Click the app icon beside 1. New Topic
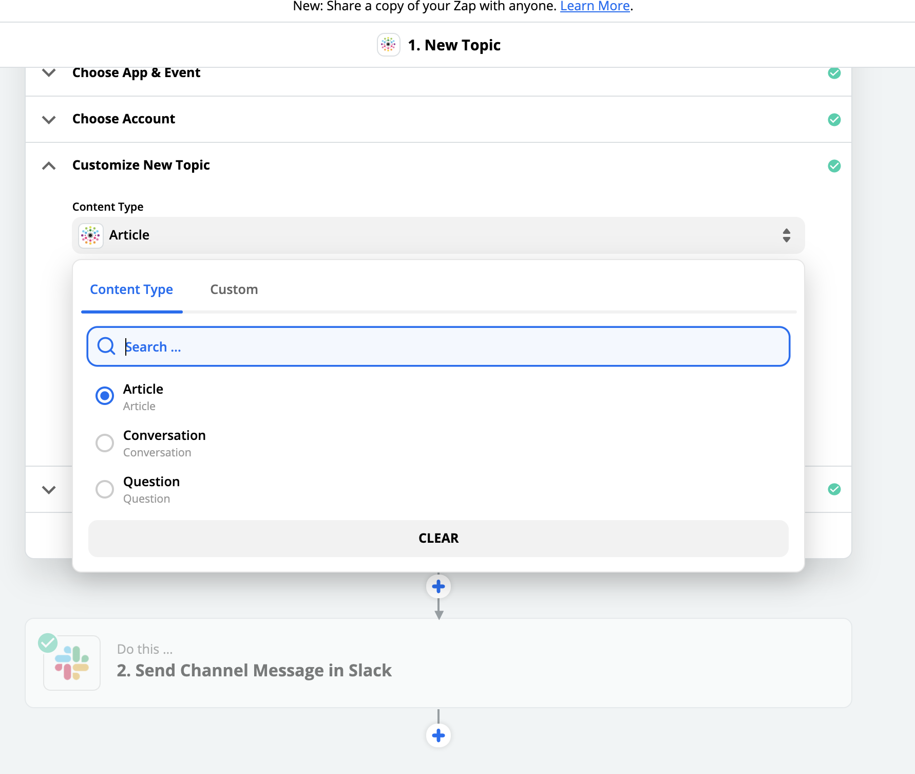Image resolution: width=915 pixels, height=774 pixels. click(x=389, y=45)
